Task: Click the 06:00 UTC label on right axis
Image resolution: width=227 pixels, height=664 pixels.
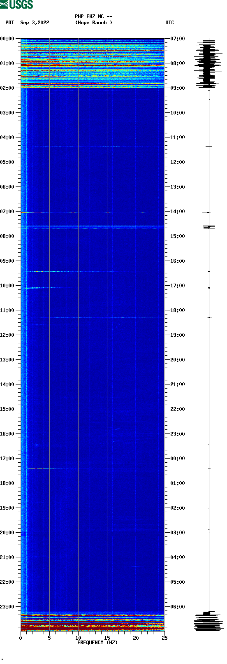Action: coord(178,607)
